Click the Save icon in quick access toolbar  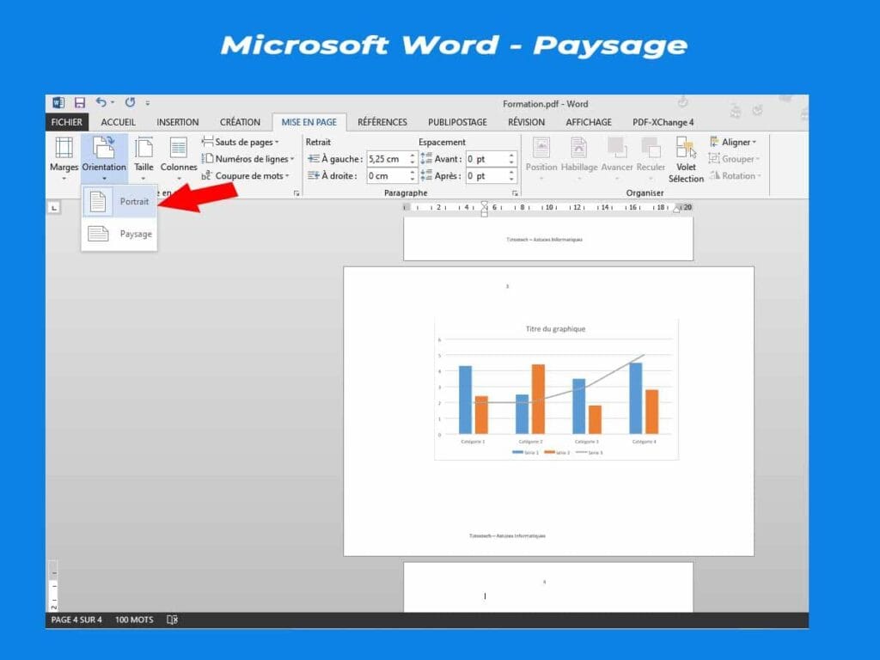(x=79, y=103)
